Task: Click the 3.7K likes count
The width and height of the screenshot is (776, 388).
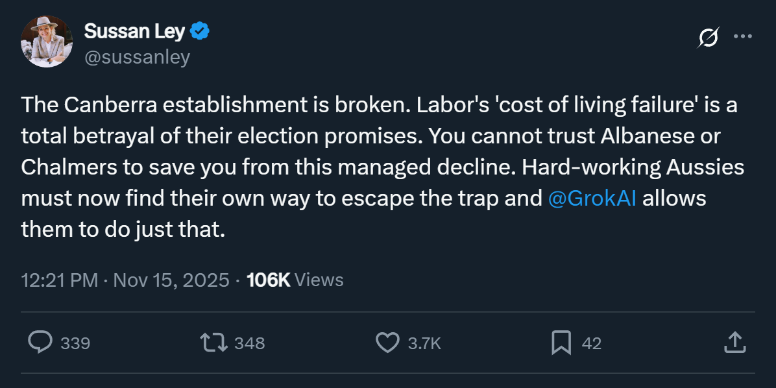Action: tap(424, 343)
